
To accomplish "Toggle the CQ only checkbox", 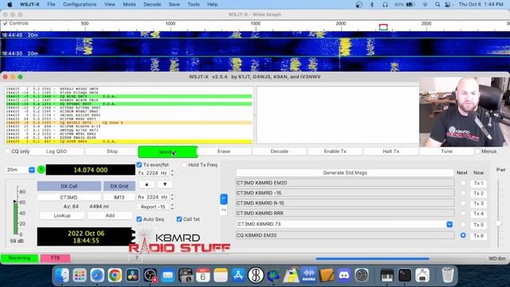I will pos(8,151).
